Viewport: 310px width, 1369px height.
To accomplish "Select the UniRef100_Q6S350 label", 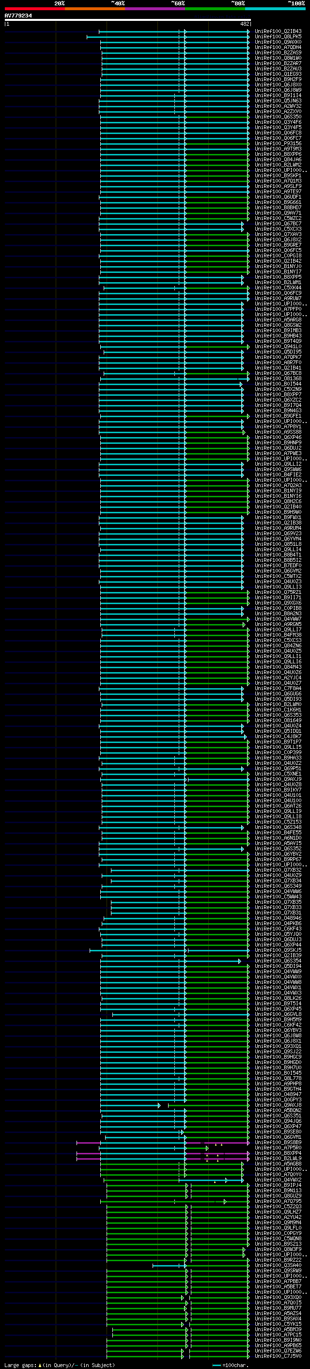I will [278, 117].
